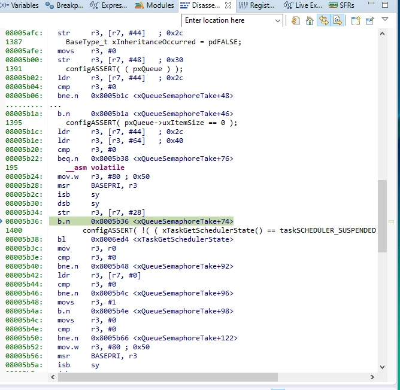Toggle Show Source in disassembly
Image resolution: width=400 pixels, height=390 pixels.
coord(338,20)
